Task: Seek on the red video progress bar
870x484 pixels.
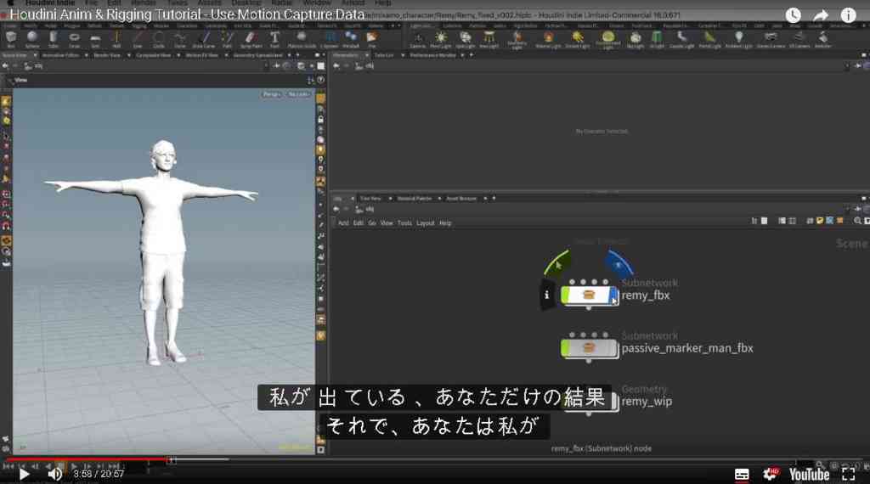Action: pos(88,459)
